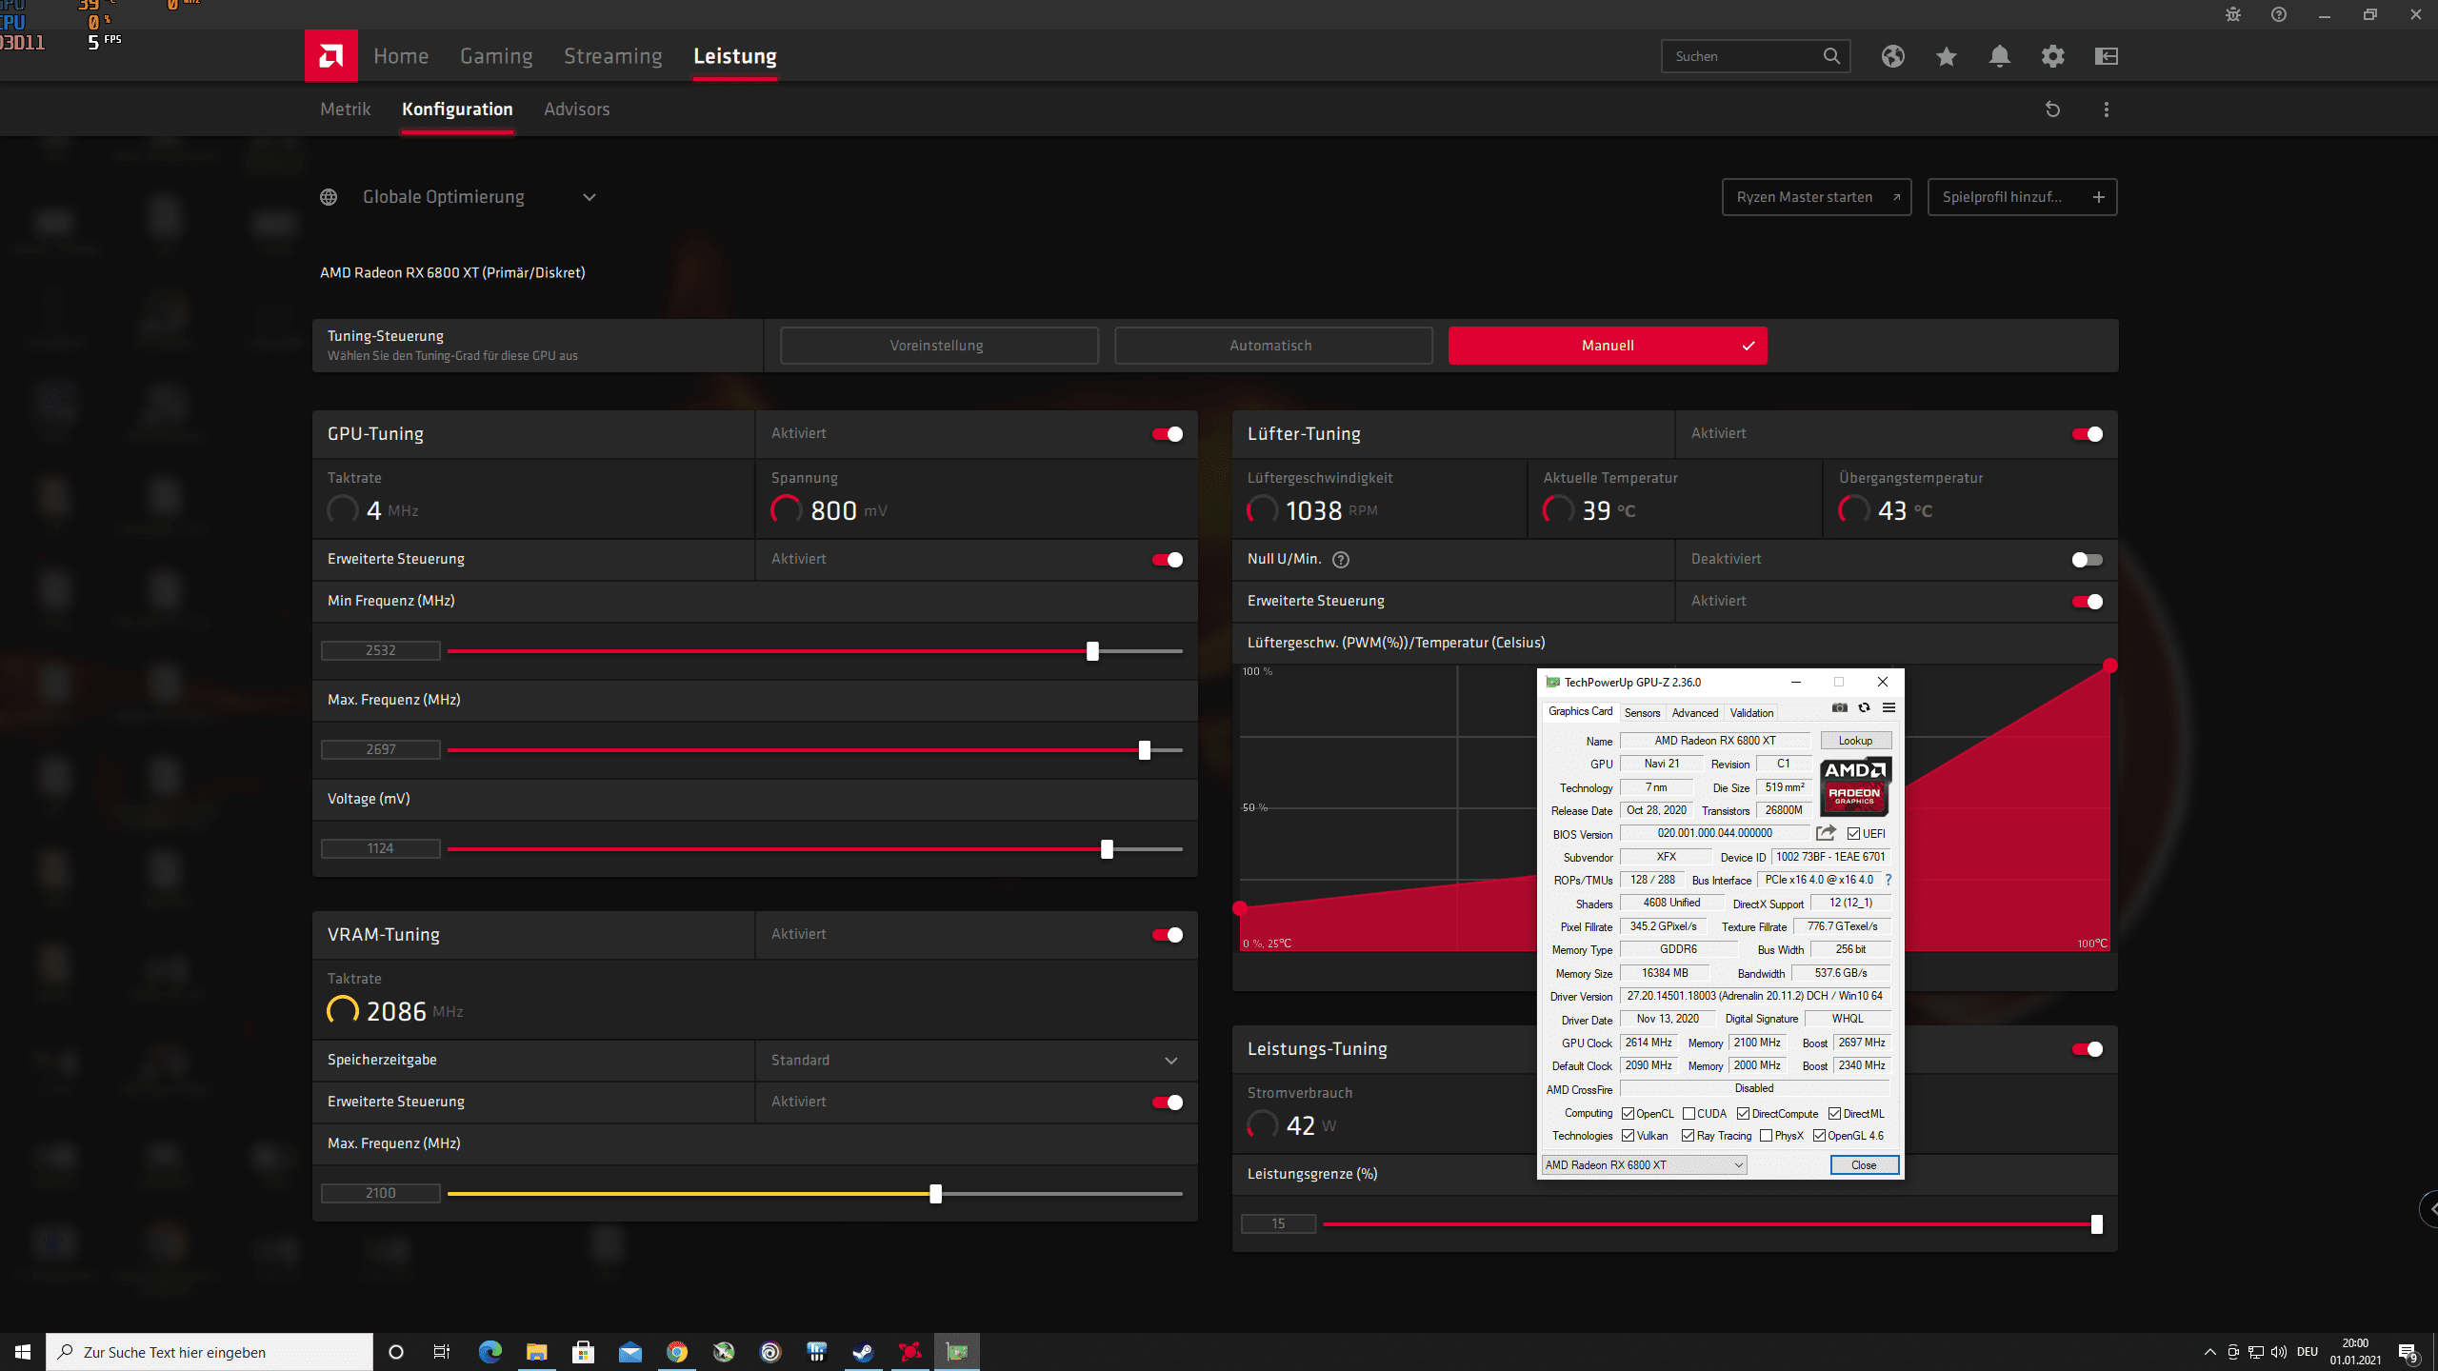Viewport: 2438px width, 1371px height.
Task: Switch to Streaming tab
Action: coord(612,56)
